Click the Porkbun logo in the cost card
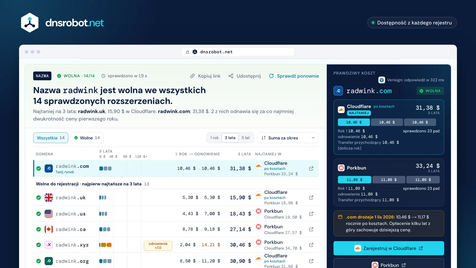Screen dimensions: 476x268 click(x=341, y=168)
